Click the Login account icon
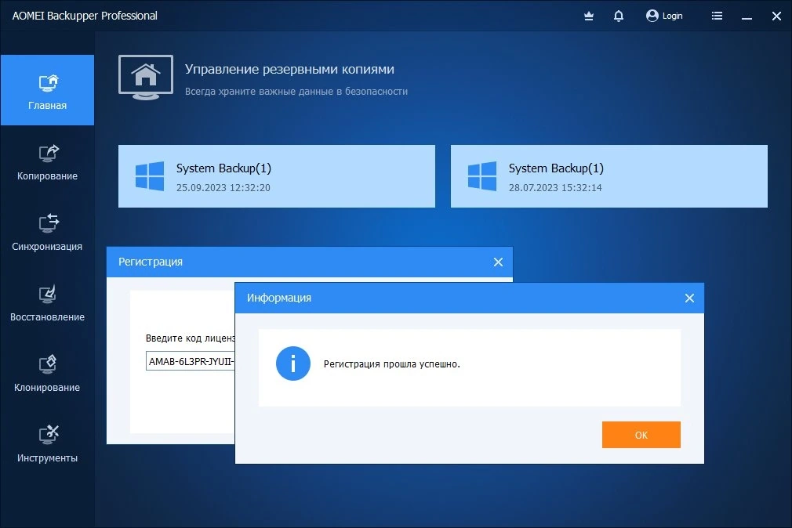792x528 pixels. tap(652, 16)
